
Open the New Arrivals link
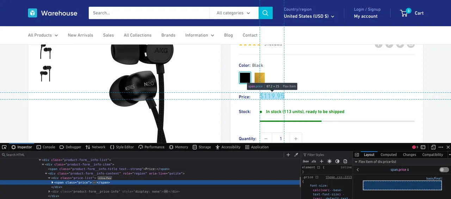[80, 35]
